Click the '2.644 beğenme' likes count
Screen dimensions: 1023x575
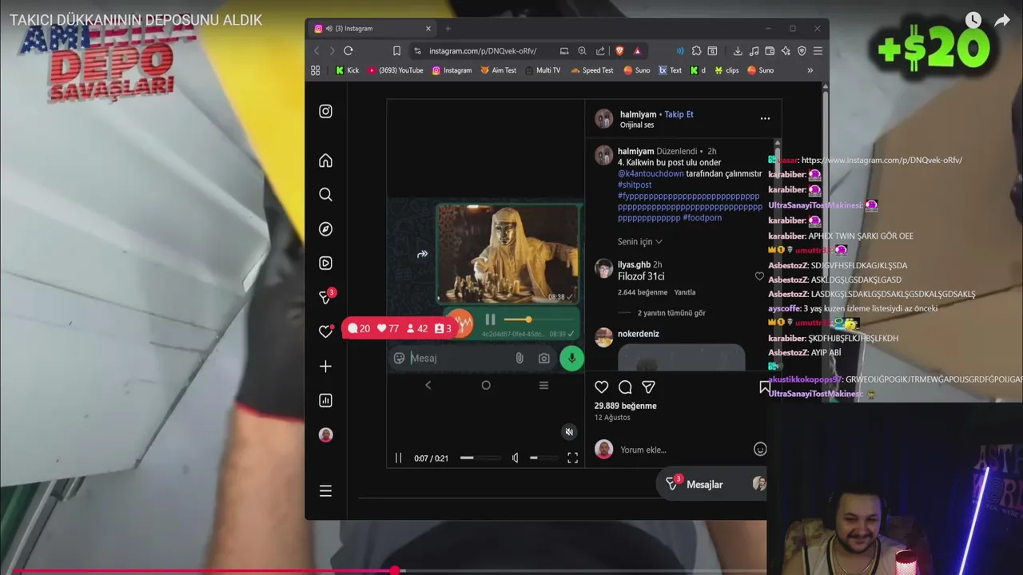pyautogui.click(x=643, y=292)
